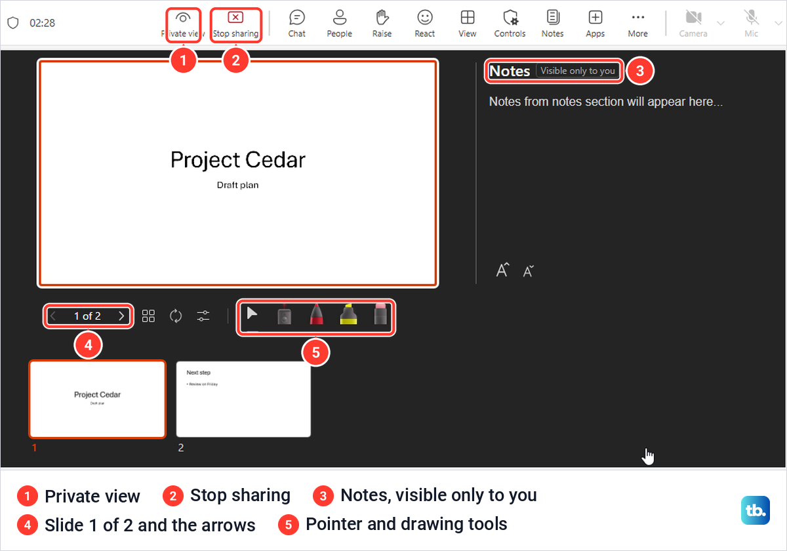
Task: Click the Stop sharing button
Action: (x=235, y=24)
